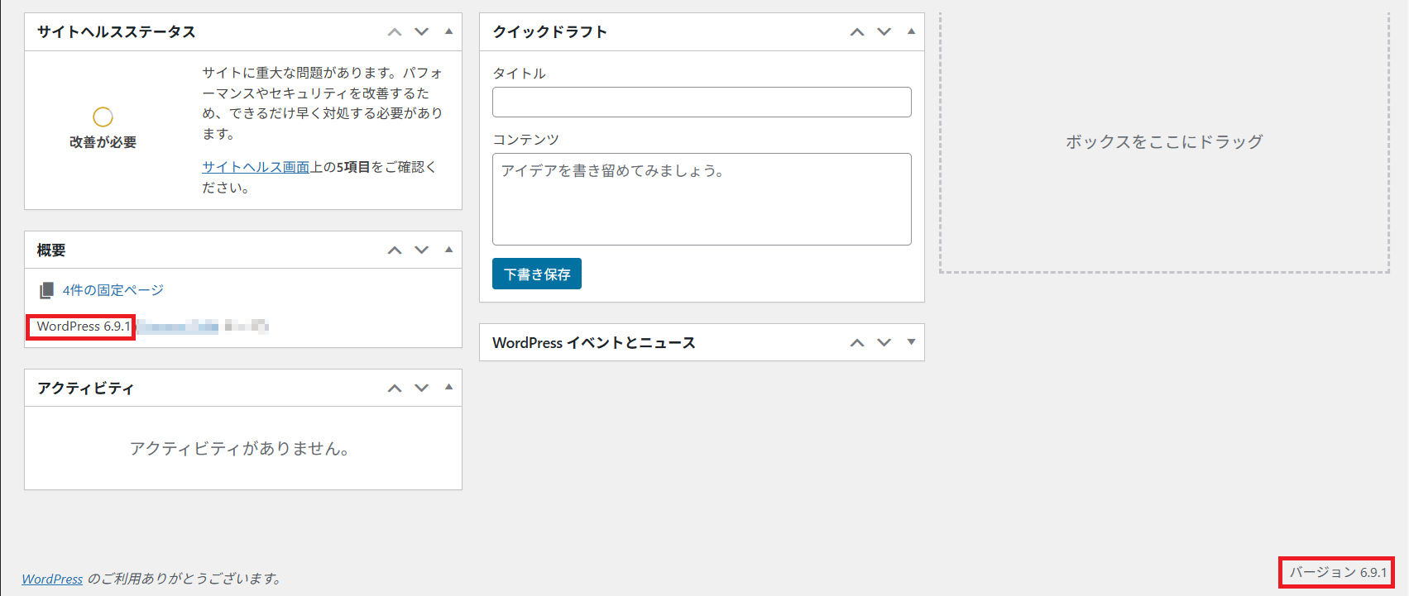Viewport: 1409px width, 596px height.
Task: Move WordPress イベントとニュース widget down
Action: tap(884, 343)
